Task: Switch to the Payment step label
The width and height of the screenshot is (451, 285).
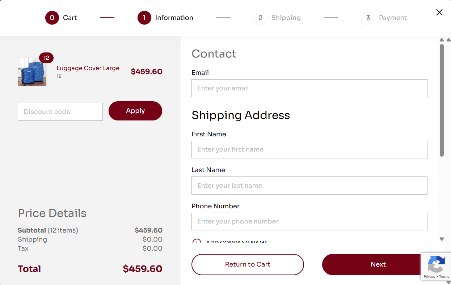Action: point(393,18)
